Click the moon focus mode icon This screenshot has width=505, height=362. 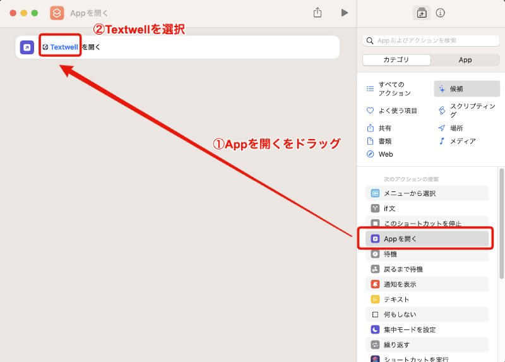click(x=375, y=329)
